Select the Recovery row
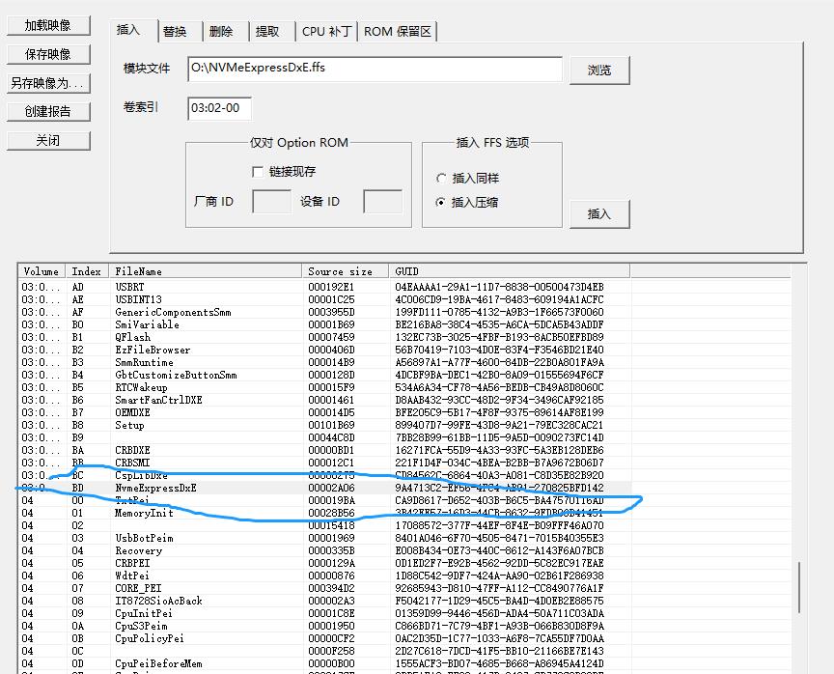The image size is (834, 674). pyautogui.click(x=324, y=551)
